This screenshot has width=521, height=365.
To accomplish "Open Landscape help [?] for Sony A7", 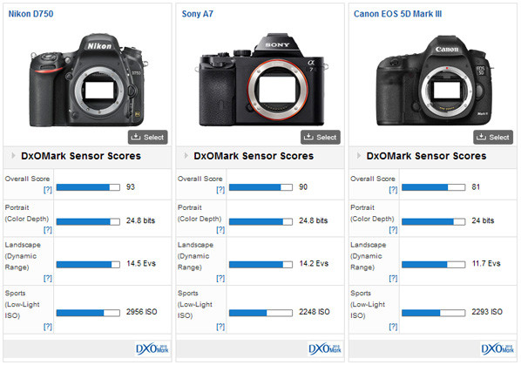I will (220, 278).
